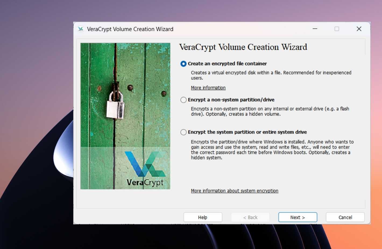This screenshot has height=249, width=382.
Task: Close the VeraCrypt wizard window
Action: 359,29
